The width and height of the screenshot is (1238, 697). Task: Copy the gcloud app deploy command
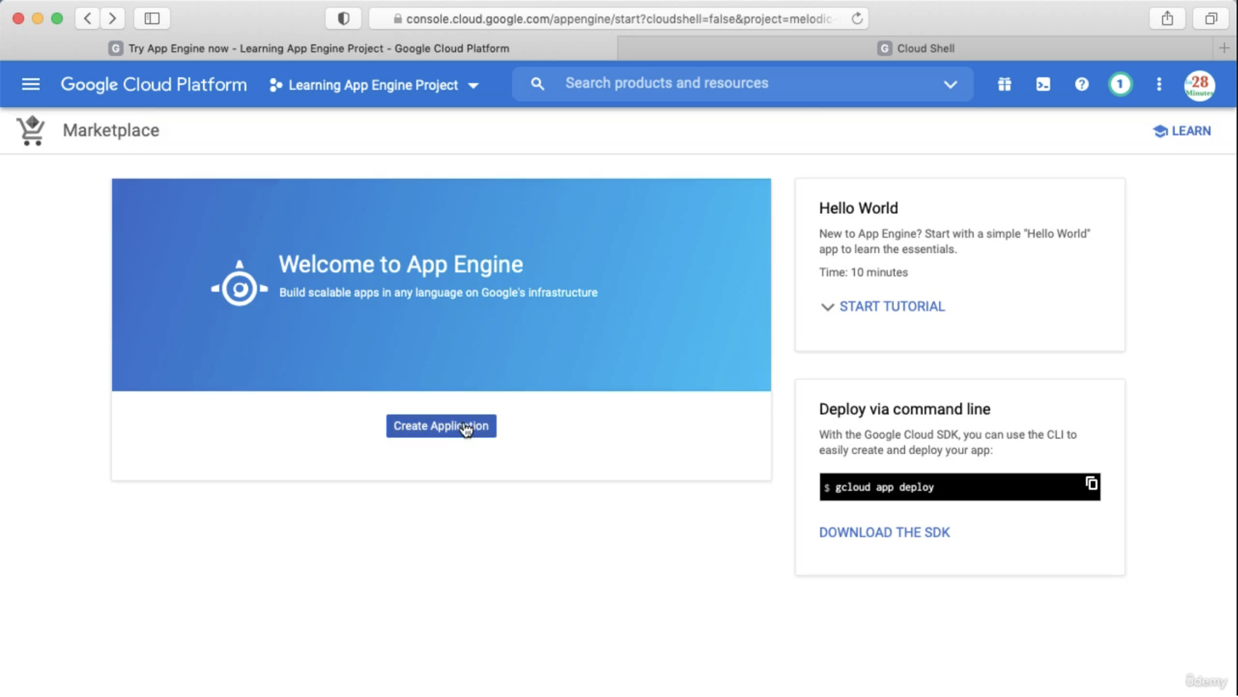1091,483
